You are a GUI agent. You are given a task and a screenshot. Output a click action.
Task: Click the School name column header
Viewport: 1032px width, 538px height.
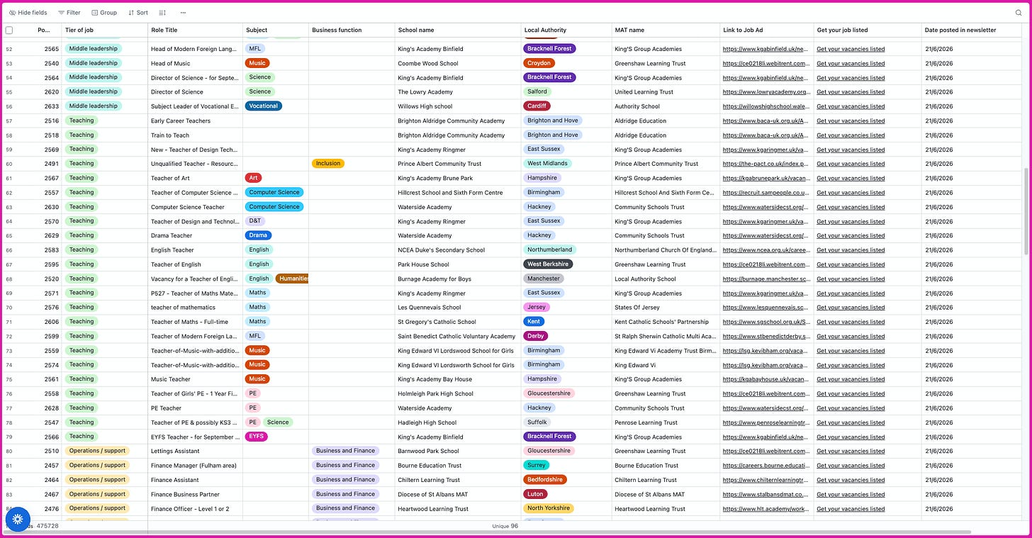[x=458, y=30]
